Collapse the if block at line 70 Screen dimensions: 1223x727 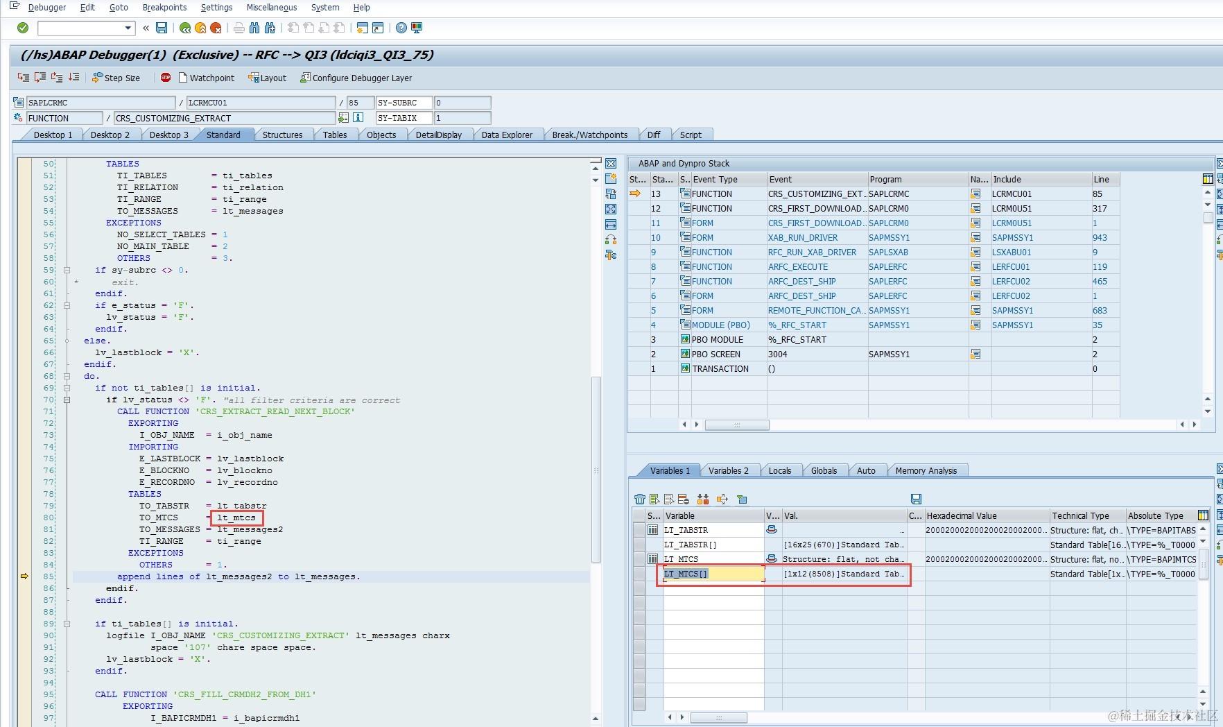[x=67, y=400]
